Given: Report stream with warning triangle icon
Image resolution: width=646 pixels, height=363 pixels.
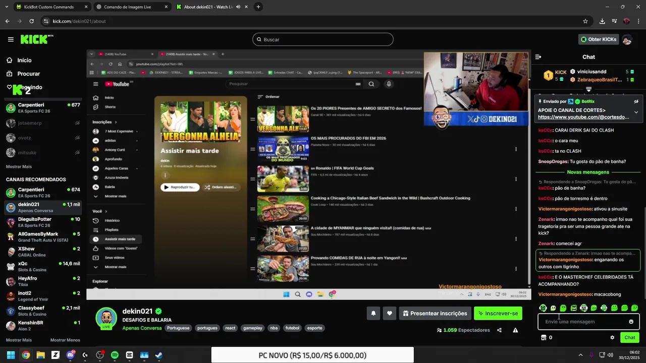Looking at the screenshot, I should [515, 330].
